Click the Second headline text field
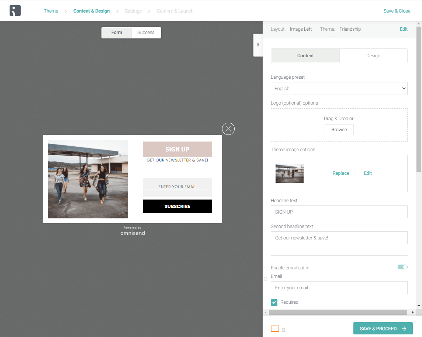 coord(339,238)
